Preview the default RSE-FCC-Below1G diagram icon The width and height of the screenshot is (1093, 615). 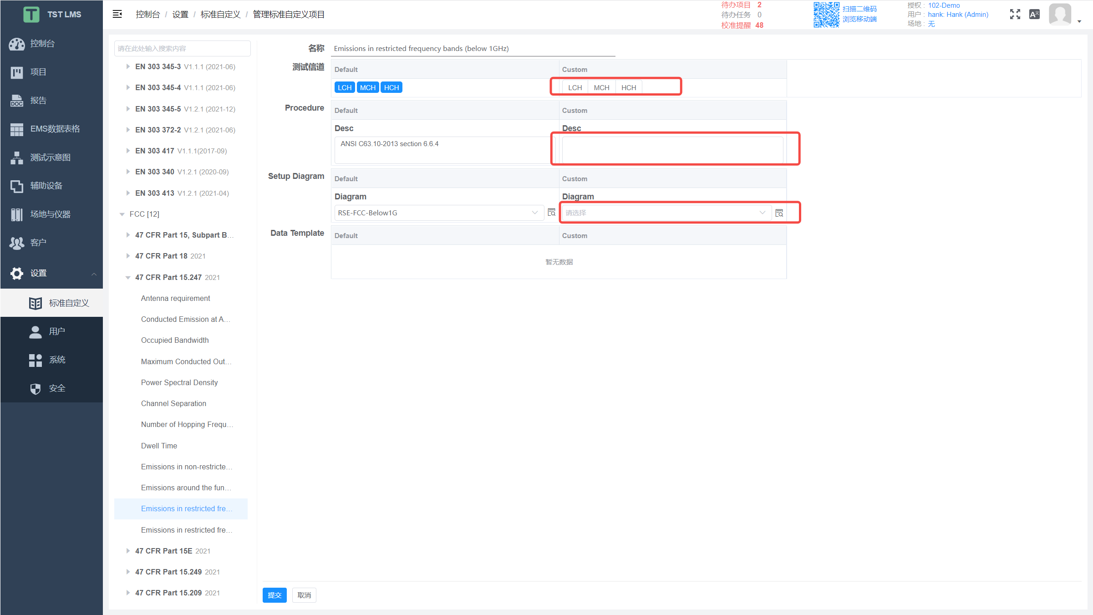tap(551, 213)
